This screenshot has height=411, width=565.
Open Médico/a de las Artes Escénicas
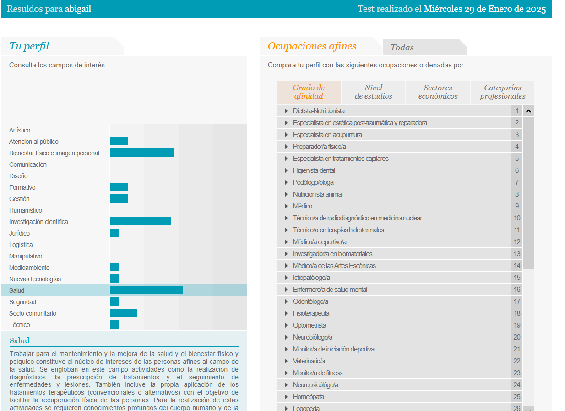point(334,266)
